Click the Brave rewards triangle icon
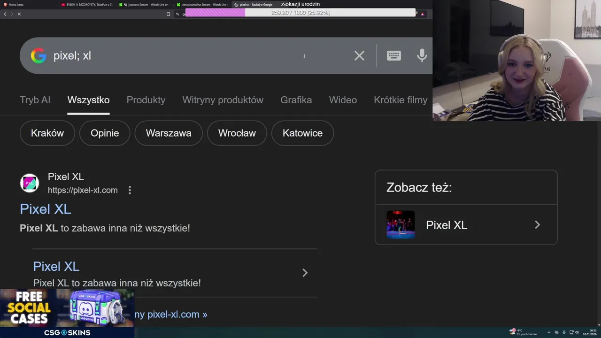The image size is (601, 338). pos(423,14)
